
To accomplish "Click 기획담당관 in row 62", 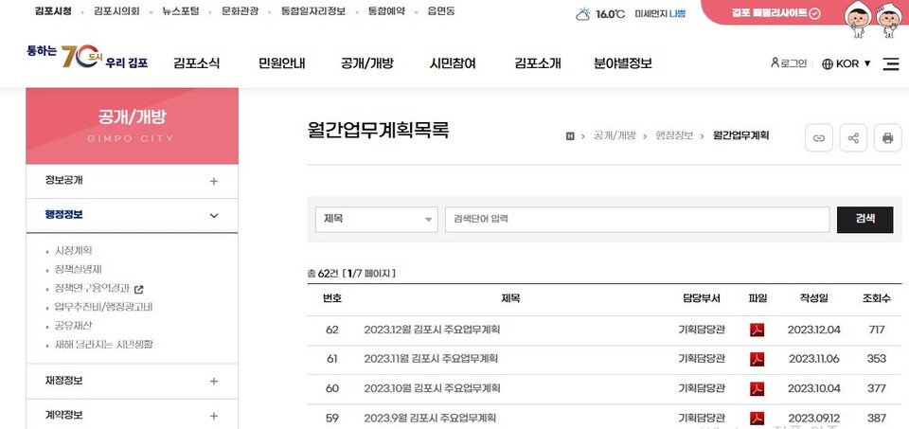I will [702, 330].
